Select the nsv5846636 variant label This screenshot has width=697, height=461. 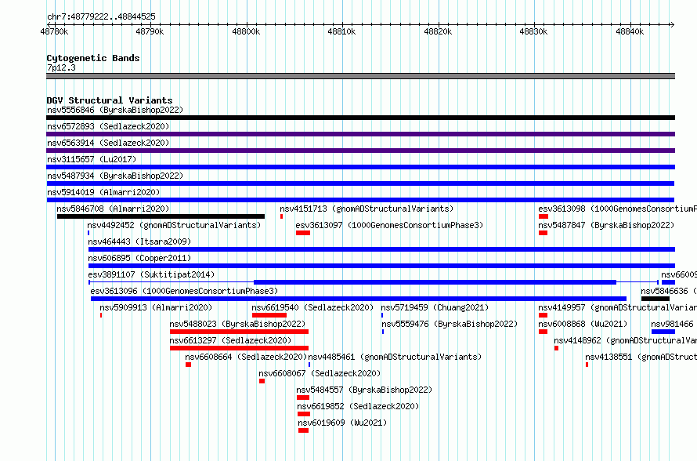669,291
